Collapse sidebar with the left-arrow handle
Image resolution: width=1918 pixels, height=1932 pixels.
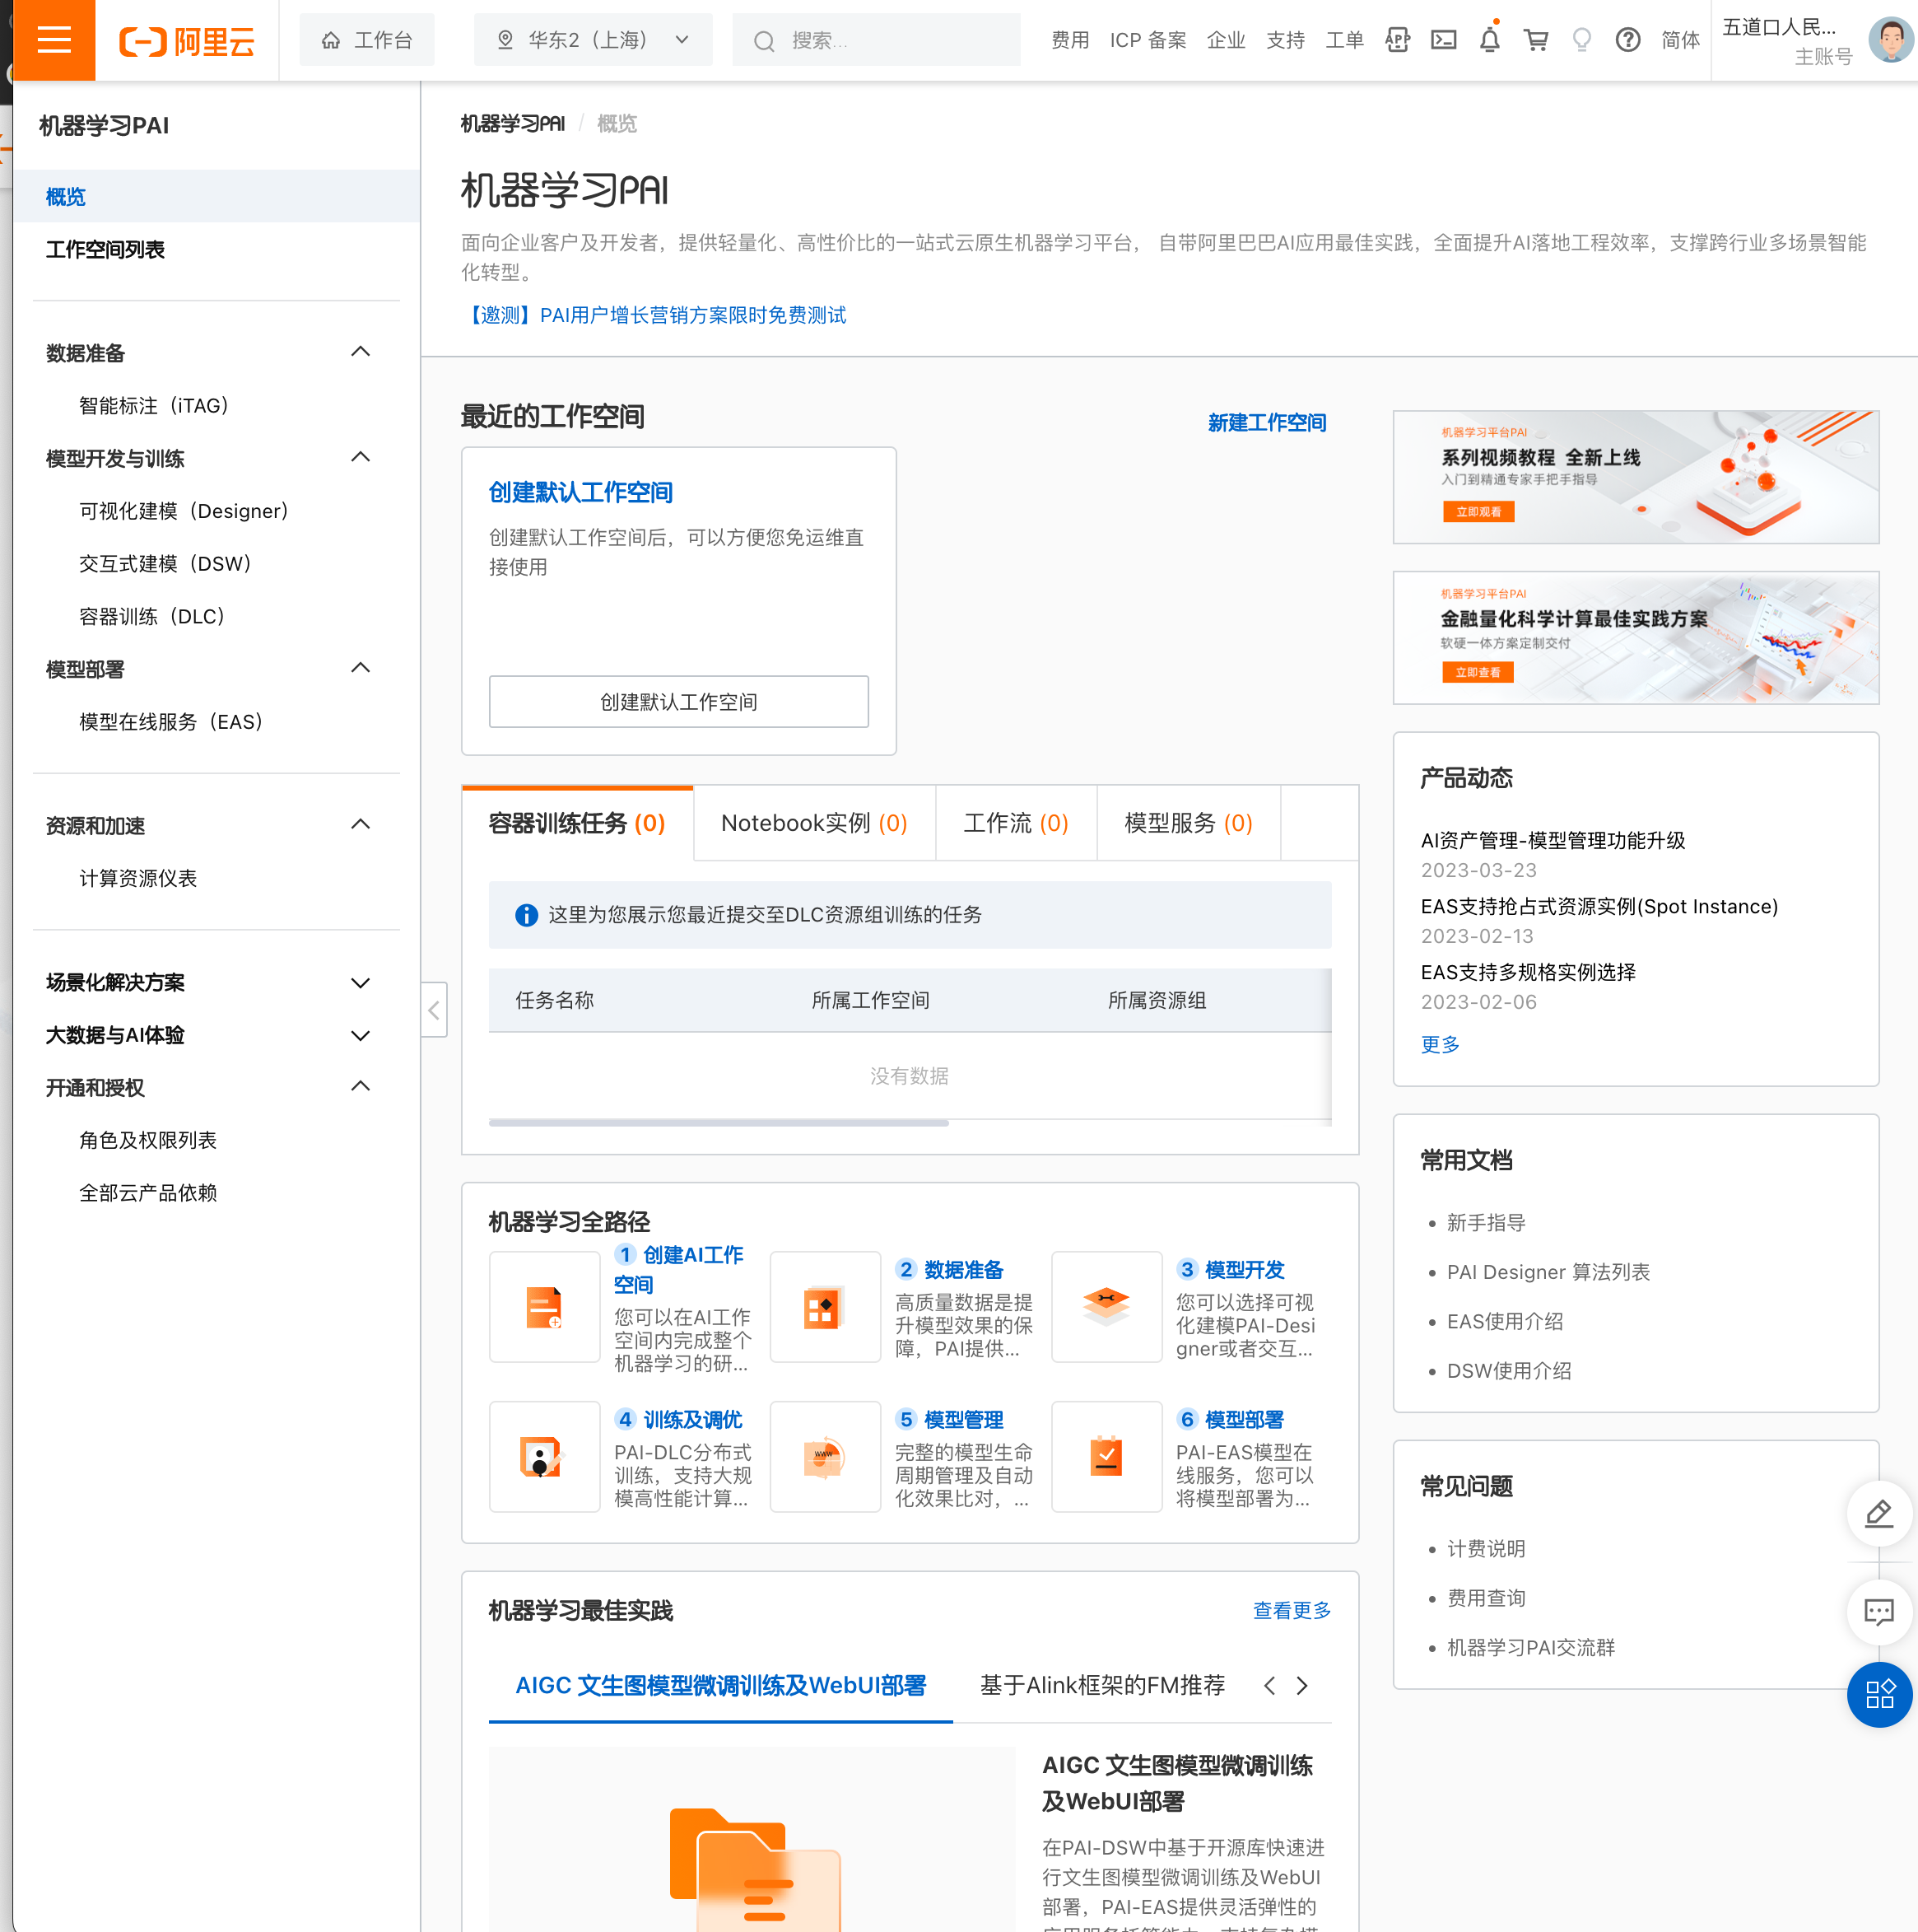(434, 1010)
